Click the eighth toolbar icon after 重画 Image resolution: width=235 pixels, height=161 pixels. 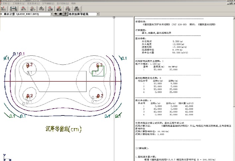click(68, 9)
